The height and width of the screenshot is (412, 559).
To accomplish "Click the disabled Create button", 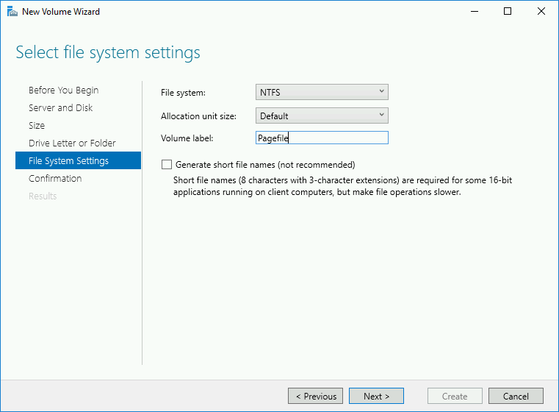I will tap(455, 396).
